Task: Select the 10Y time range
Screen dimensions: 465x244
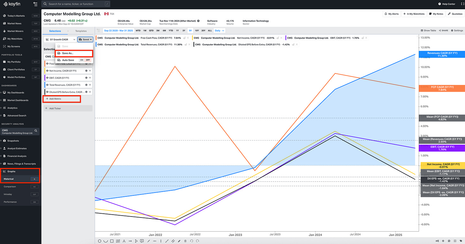Action: coord(197,31)
